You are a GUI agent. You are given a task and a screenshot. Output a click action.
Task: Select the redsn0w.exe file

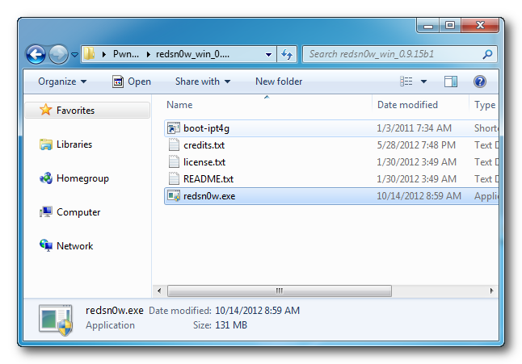(208, 196)
